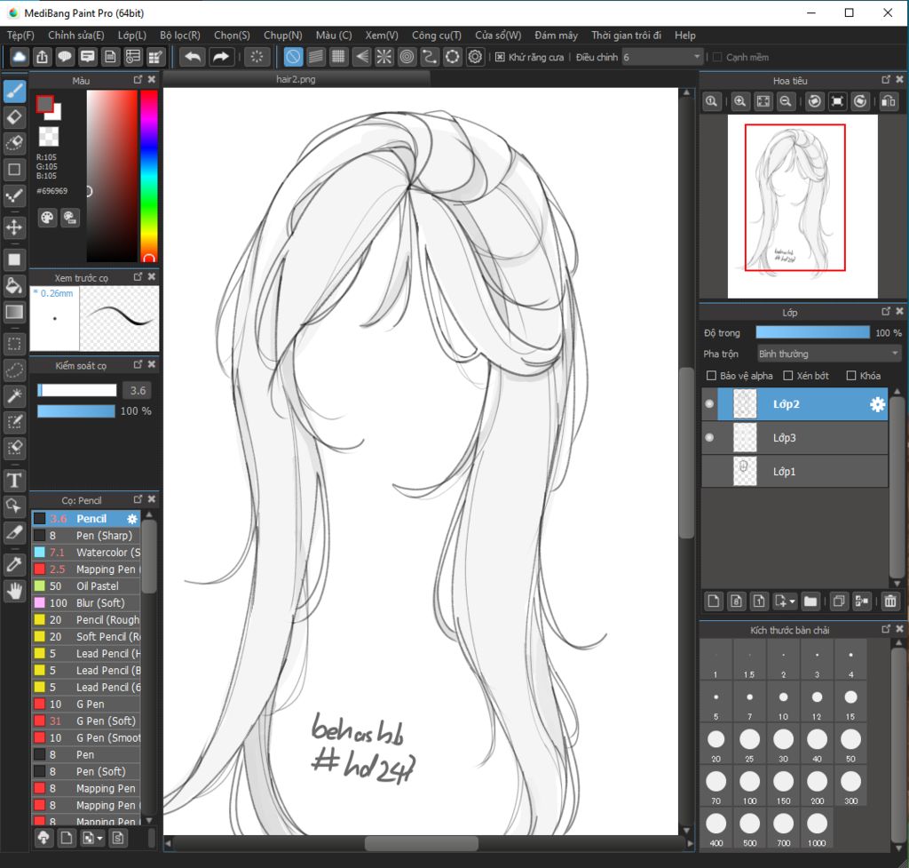Select the Eraser tool in left toolbar
This screenshot has width=909, height=868.
click(14, 116)
